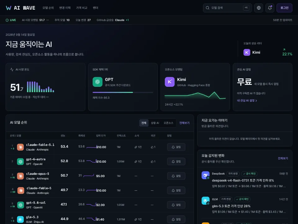Click the claude-opus-5 model name
Viewport: 298px width, 224px height.
click(x=38, y=174)
